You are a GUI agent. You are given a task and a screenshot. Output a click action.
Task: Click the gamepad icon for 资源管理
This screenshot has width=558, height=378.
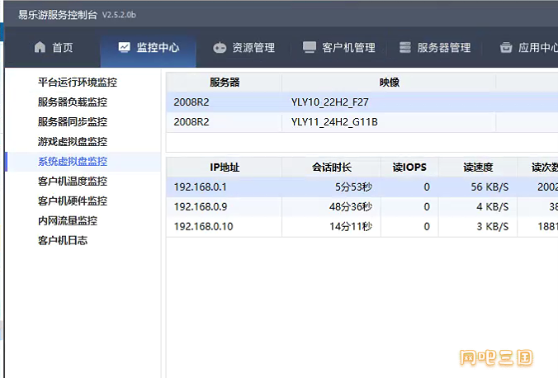[x=220, y=48]
